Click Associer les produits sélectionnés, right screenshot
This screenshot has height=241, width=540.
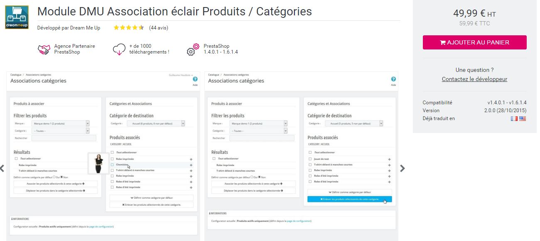(x=253, y=183)
